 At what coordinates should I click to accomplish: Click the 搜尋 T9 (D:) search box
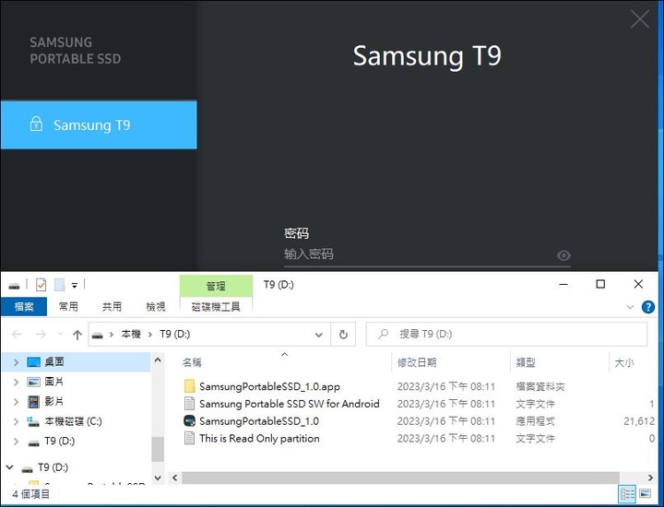click(x=506, y=334)
